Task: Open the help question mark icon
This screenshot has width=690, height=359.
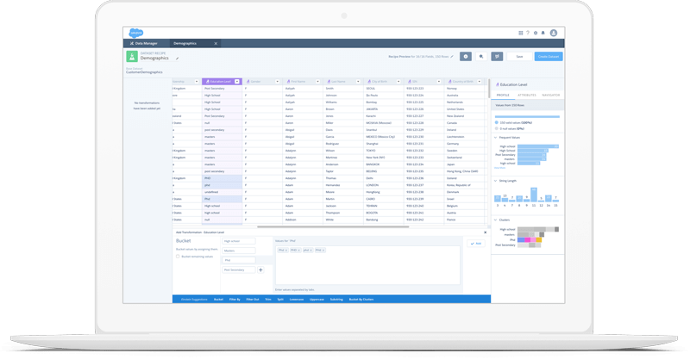Action: (x=529, y=33)
